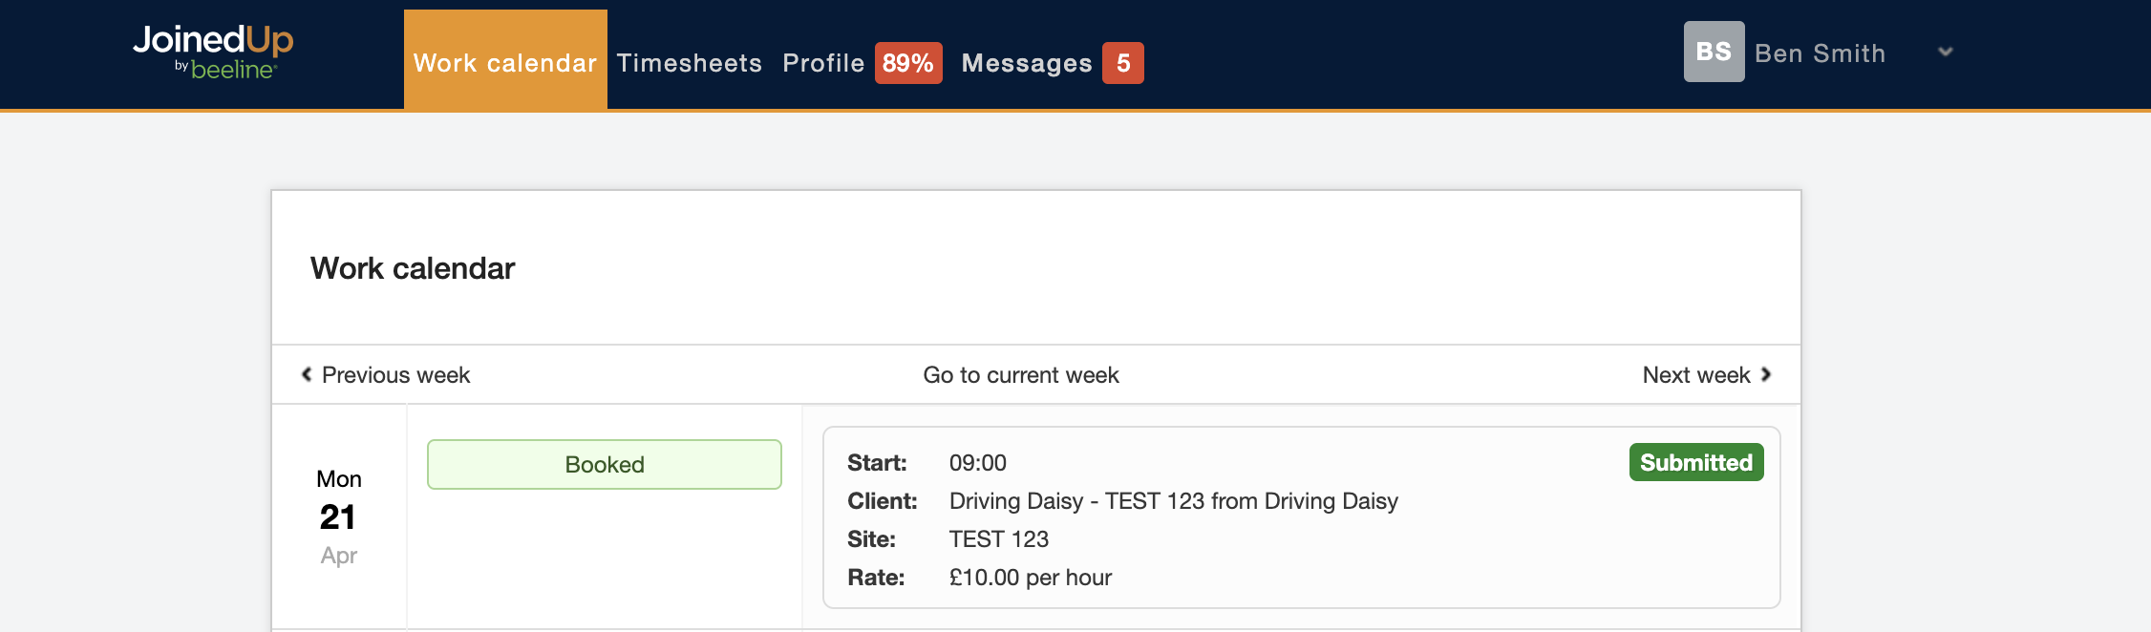Click the BS user avatar
Image resolution: width=2151 pixels, height=632 pixels.
[x=1714, y=52]
